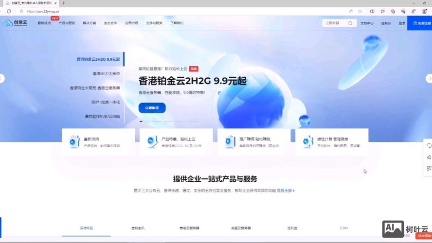The width and height of the screenshot is (432, 243).
Task: Select banner item 防护+加速一体化
Action: point(106,102)
